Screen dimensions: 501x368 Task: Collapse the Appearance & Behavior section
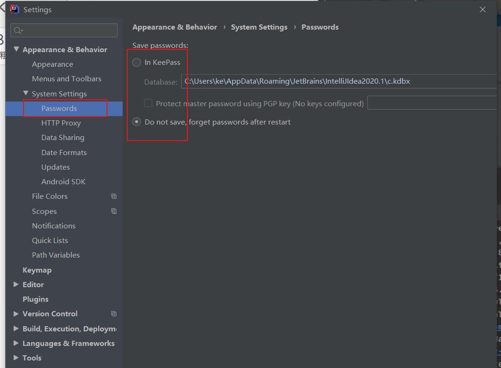(16, 49)
